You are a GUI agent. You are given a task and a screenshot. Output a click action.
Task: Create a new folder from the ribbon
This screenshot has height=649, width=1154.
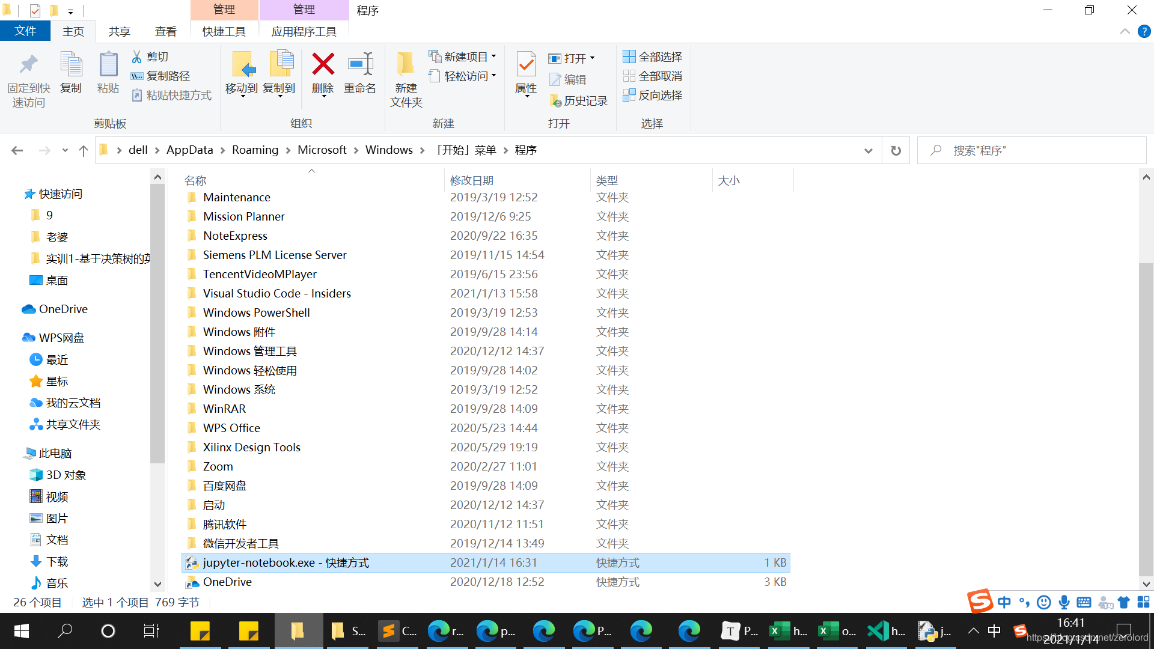[406, 79]
